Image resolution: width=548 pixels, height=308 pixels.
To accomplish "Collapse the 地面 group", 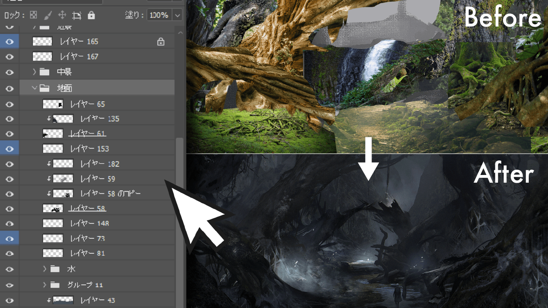I will pos(34,88).
